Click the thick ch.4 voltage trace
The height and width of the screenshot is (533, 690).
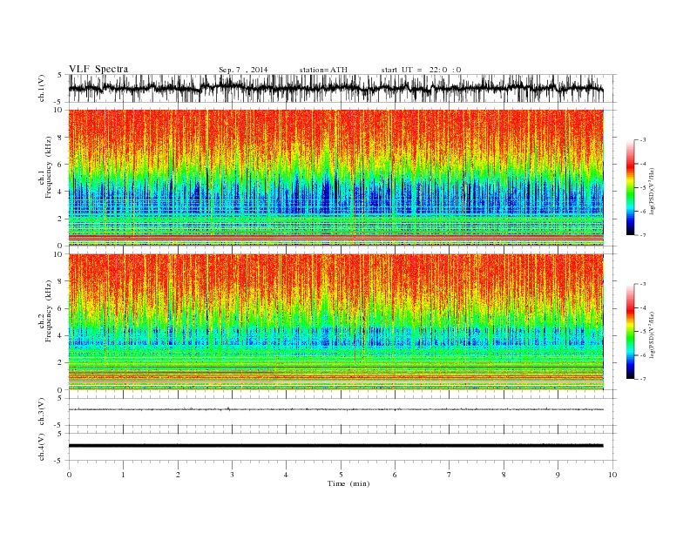coord(335,446)
